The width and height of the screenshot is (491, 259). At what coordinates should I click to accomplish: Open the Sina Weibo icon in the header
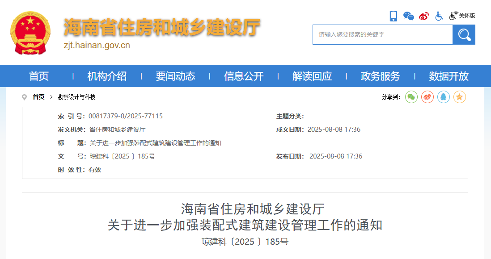pos(423,15)
